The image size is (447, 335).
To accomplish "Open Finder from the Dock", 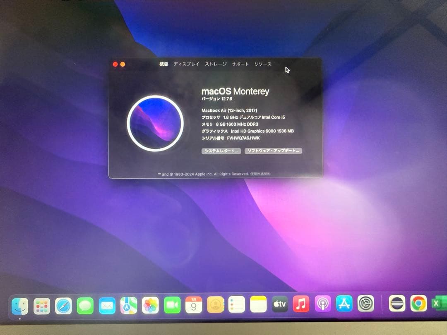I will [x=20, y=306].
